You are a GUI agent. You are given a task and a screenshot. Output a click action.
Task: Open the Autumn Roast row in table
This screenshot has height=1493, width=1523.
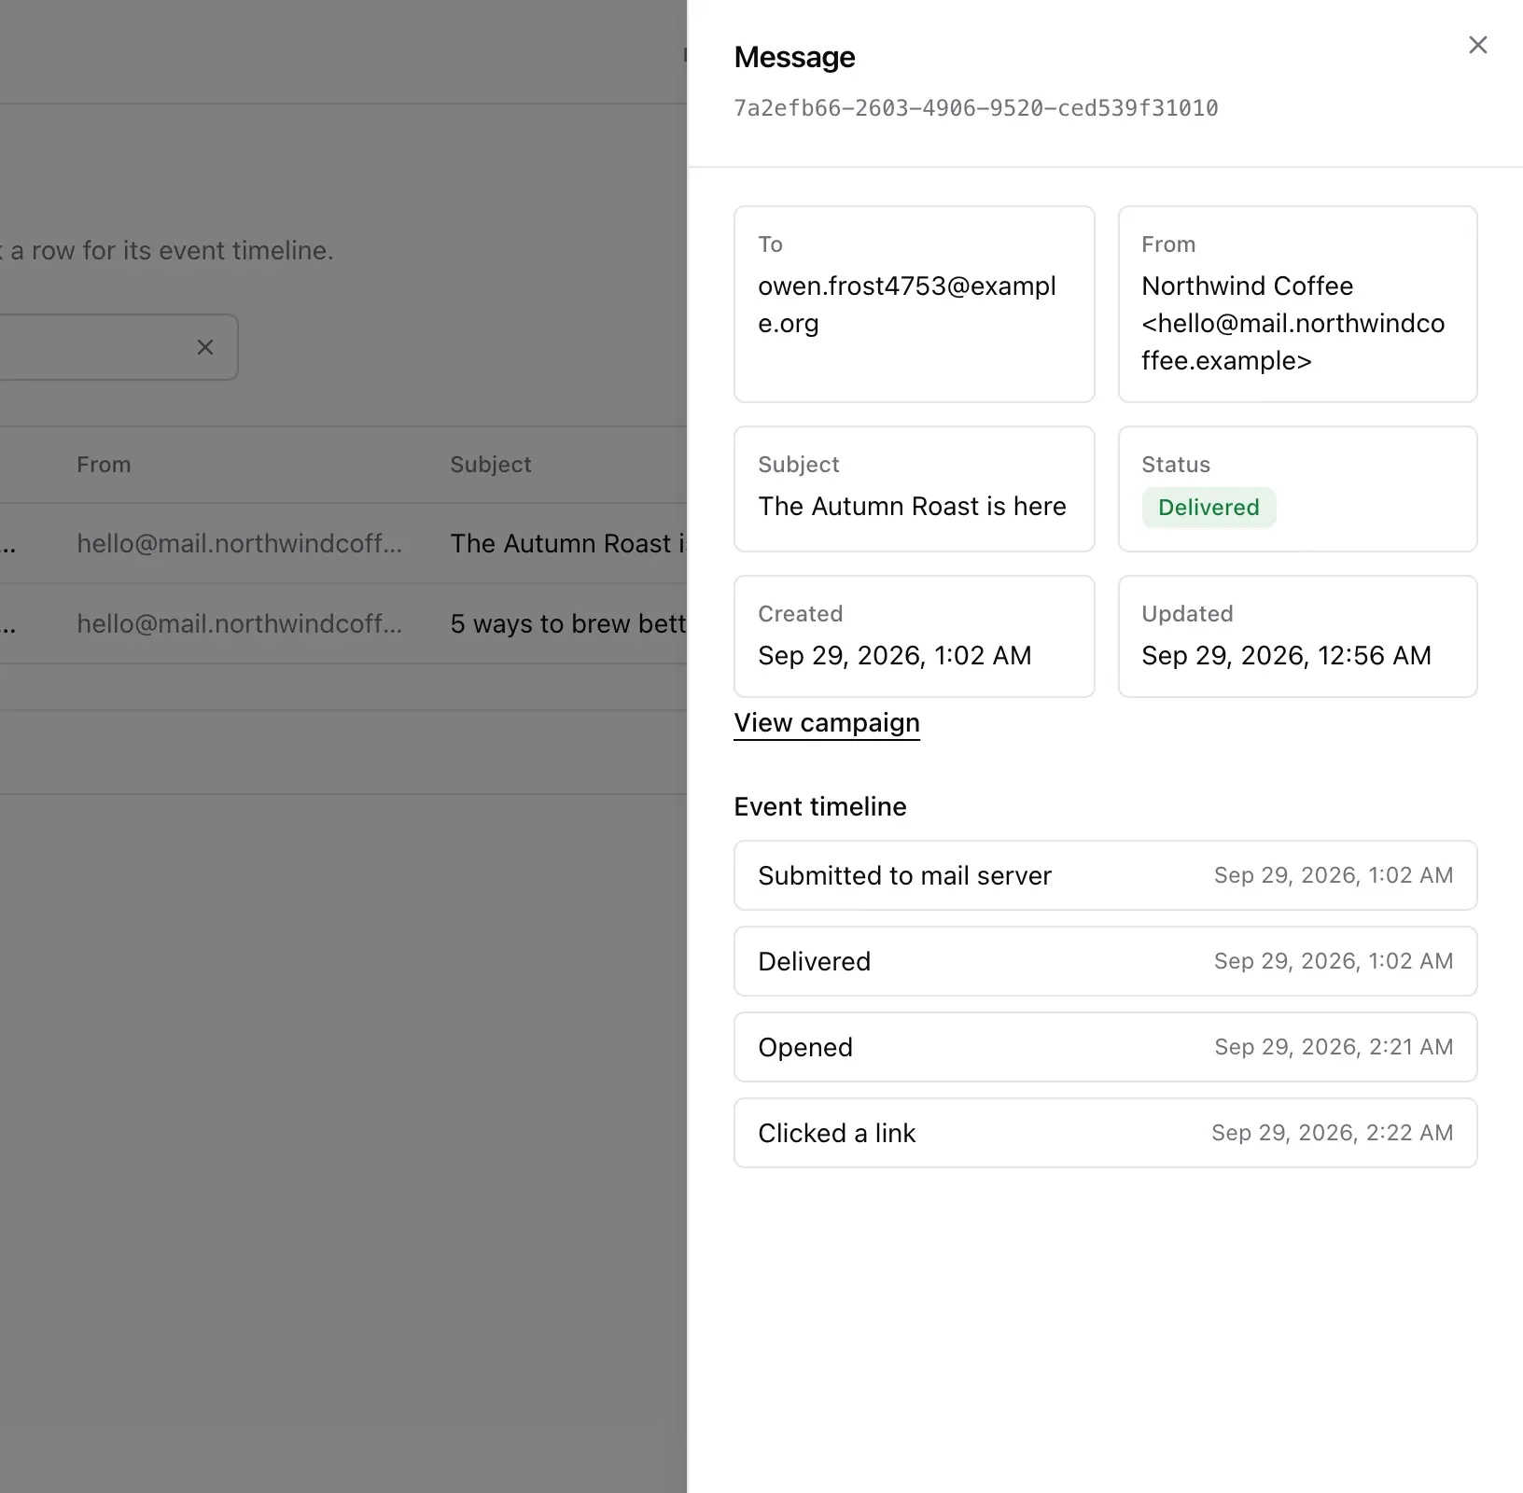point(343,544)
